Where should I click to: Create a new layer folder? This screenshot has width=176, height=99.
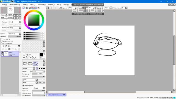click(9, 46)
